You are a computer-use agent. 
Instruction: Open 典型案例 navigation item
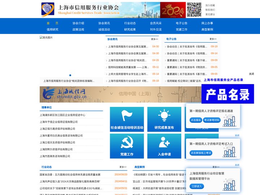point(207,30)
